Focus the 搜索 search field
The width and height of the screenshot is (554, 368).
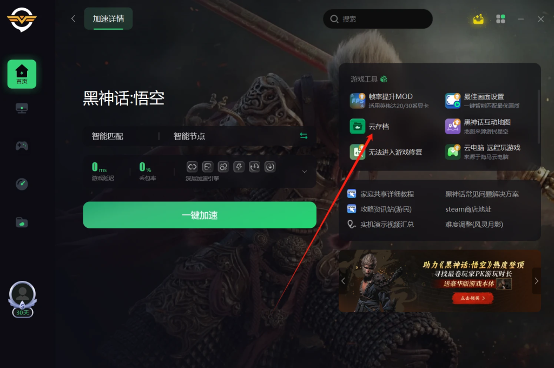[x=378, y=19]
